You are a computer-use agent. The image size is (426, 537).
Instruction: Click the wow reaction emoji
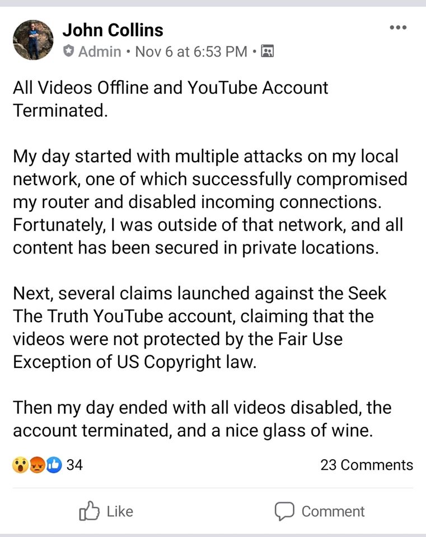coord(20,465)
